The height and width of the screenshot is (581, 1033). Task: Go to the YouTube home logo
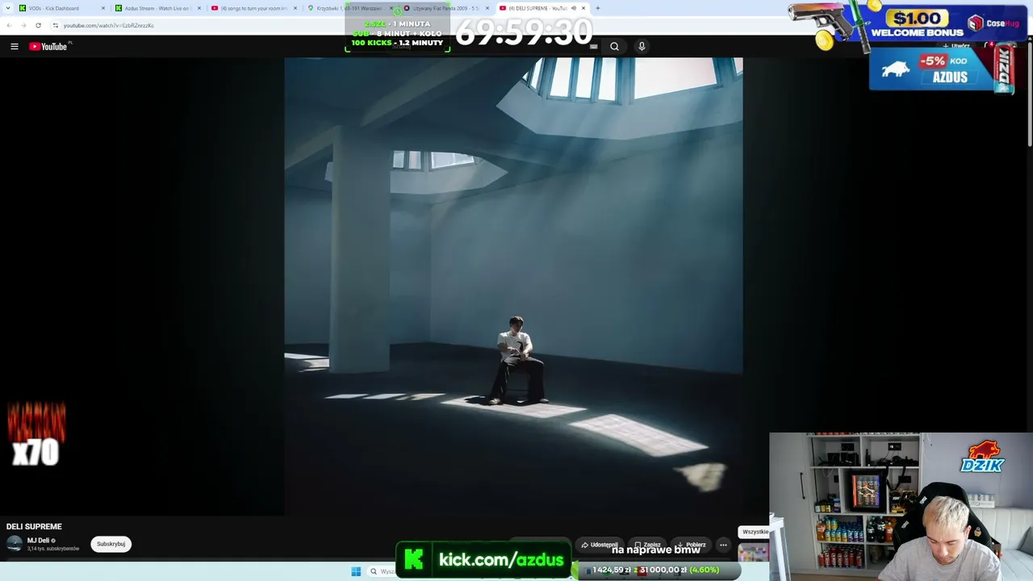coord(48,47)
